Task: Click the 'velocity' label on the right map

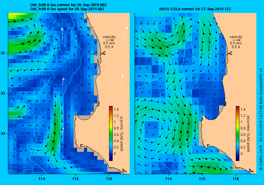Action: [x=236, y=37]
